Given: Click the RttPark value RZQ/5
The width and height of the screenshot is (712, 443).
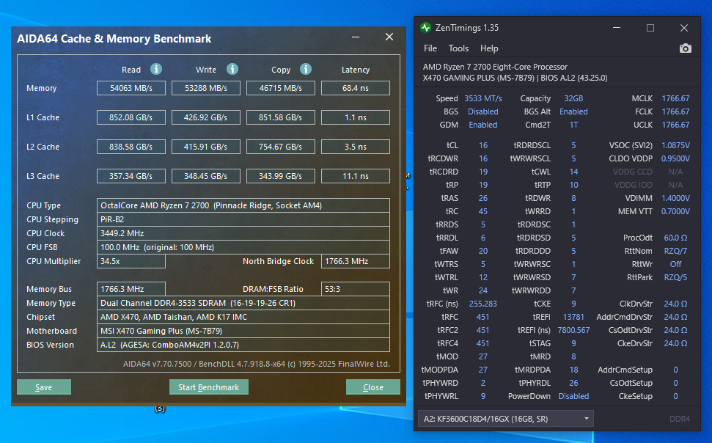Looking at the screenshot, I should [x=675, y=277].
